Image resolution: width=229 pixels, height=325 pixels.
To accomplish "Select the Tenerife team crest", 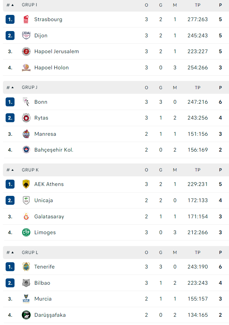I will (26, 267).
